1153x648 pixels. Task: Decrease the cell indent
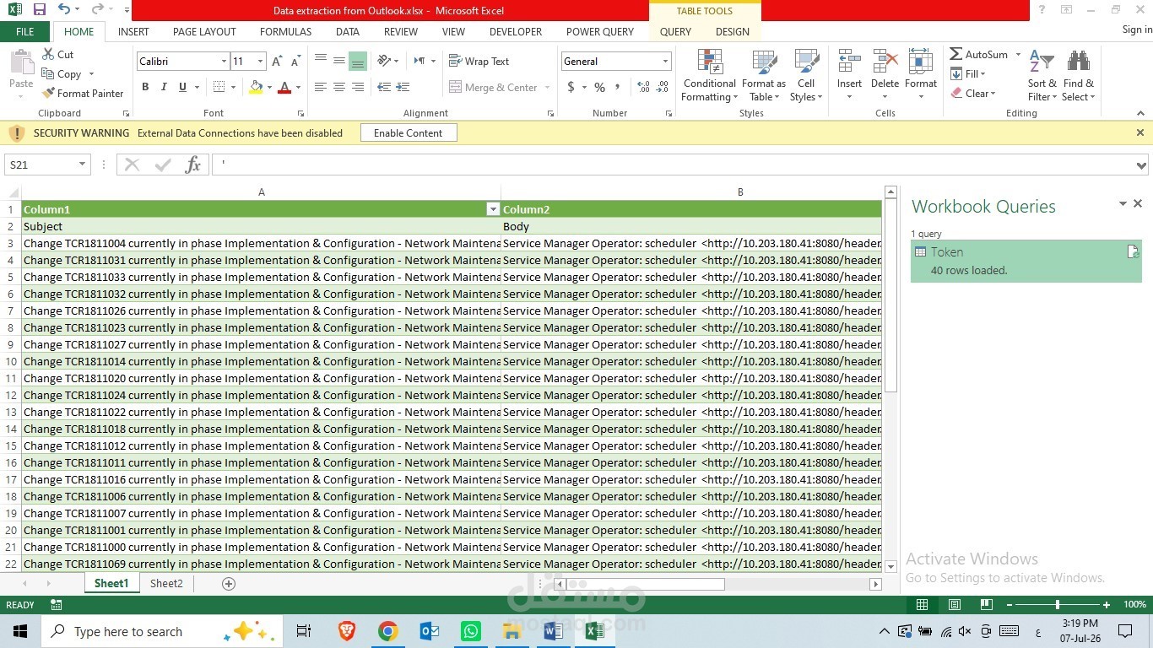pyautogui.click(x=384, y=87)
